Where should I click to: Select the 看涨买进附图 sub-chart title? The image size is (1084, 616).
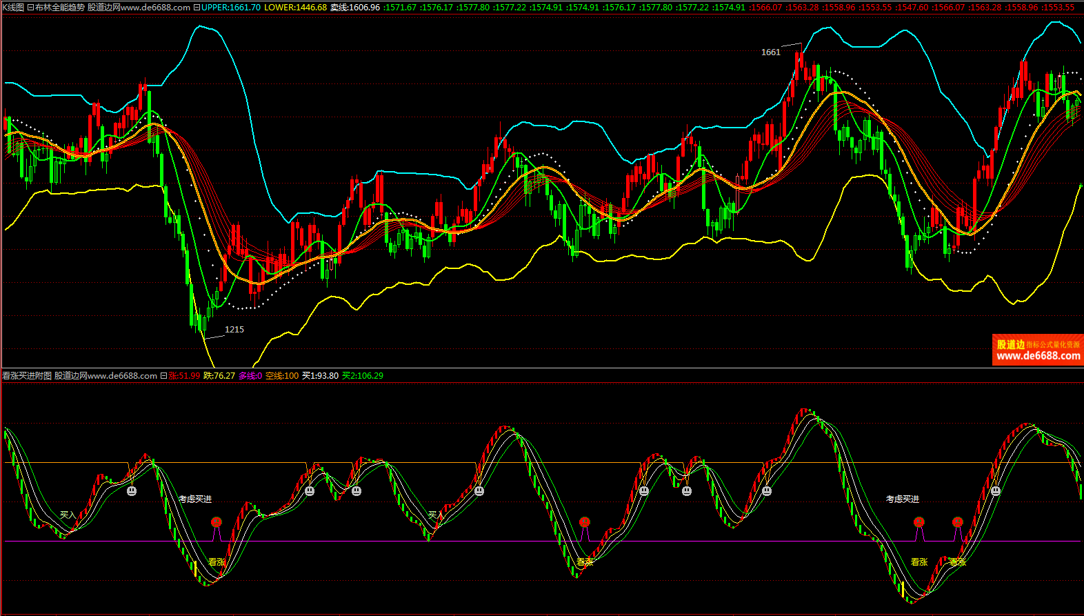pyautogui.click(x=27, y=376)
